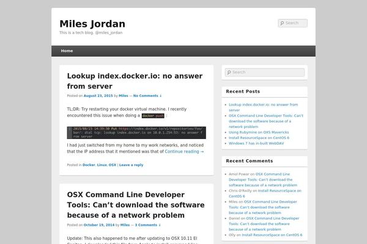Open the Docker category link
Viewport: 367px width, 244px height.
[89, 165]
